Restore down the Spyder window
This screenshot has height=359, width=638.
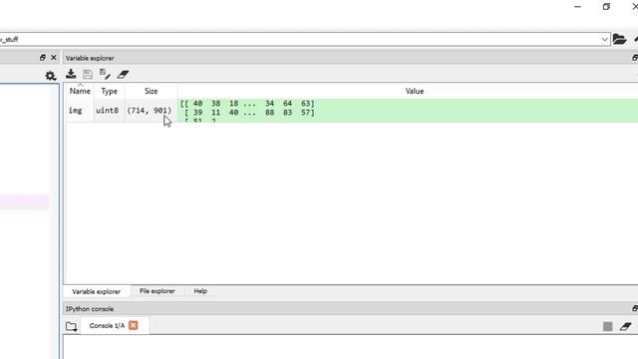tap(606, 7)
